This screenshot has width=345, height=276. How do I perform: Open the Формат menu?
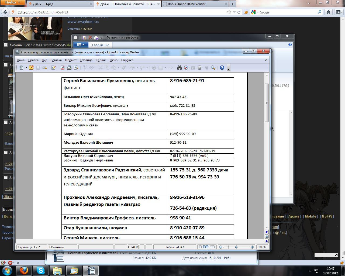pos(71,60)
